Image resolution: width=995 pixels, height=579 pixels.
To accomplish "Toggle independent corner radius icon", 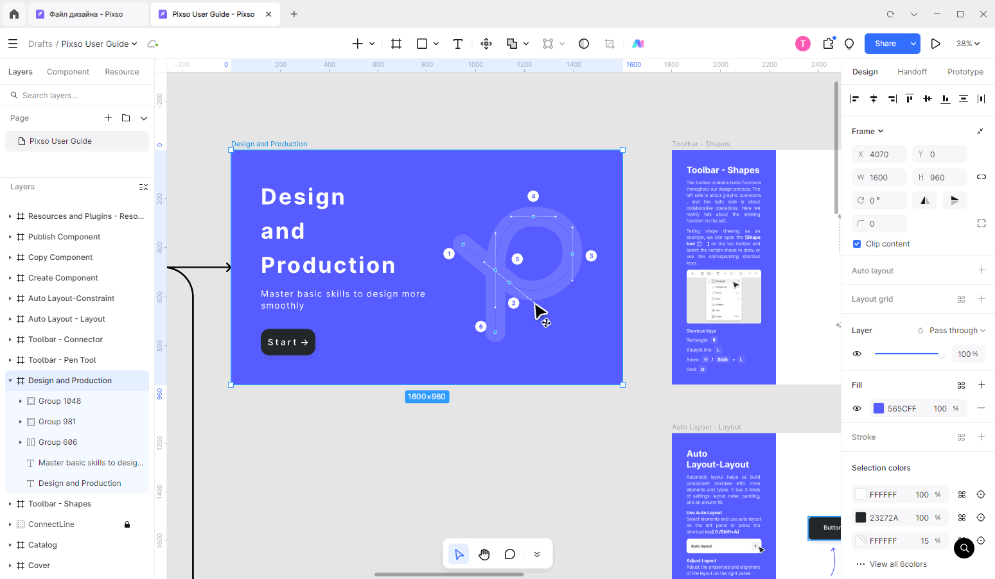I will [982, 223].
